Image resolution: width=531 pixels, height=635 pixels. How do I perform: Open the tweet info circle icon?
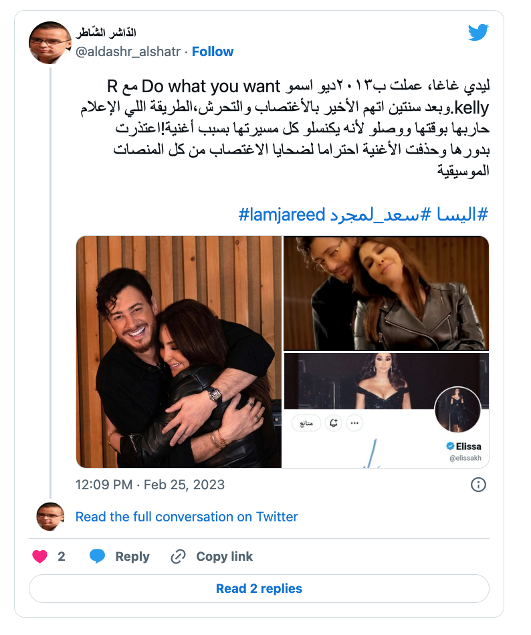(478, 485)
